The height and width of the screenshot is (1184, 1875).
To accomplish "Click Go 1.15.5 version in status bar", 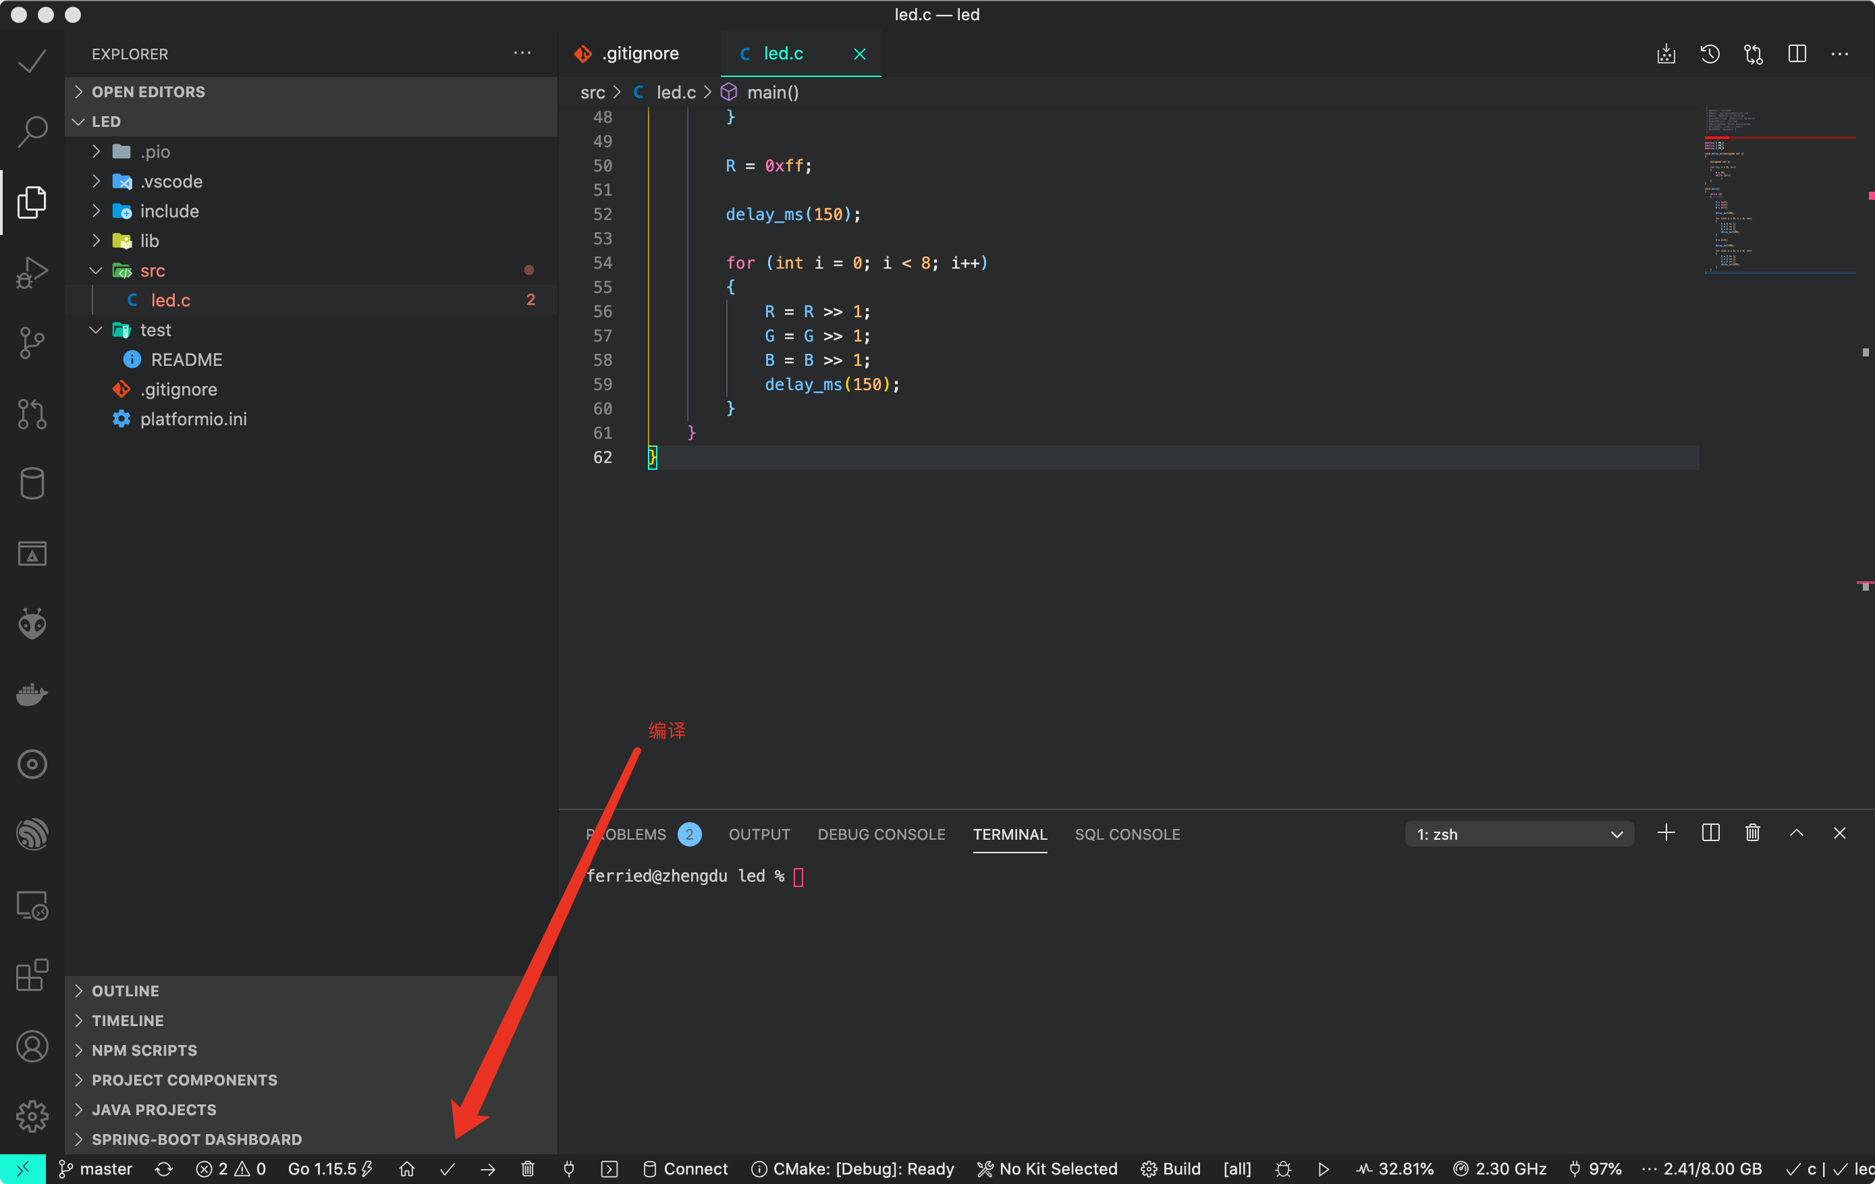I will coord(331,1168).
